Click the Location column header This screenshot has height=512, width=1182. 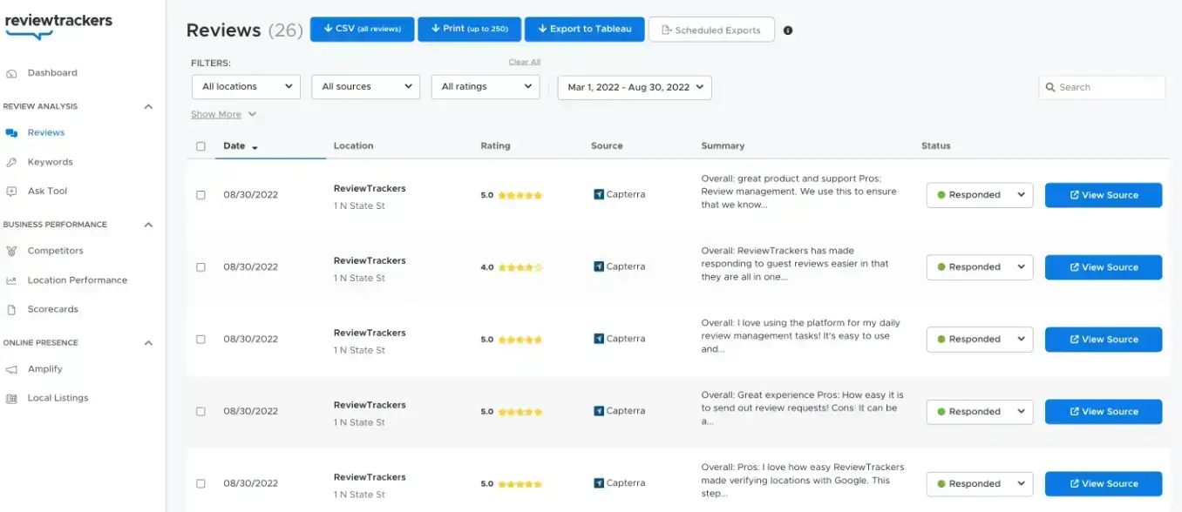(353, 146)
